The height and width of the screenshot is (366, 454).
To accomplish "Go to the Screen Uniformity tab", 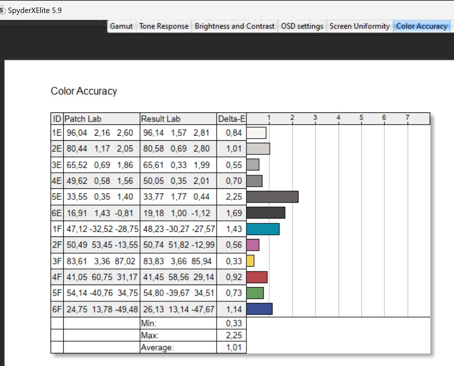I will pyautogui.click(x=359, y=26).
